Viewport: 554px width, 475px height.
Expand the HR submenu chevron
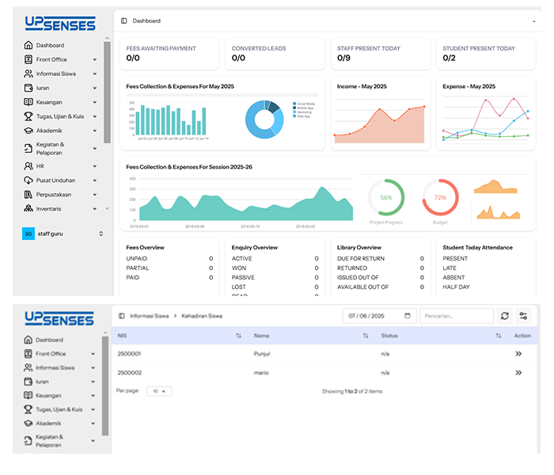tap(95, 166)
